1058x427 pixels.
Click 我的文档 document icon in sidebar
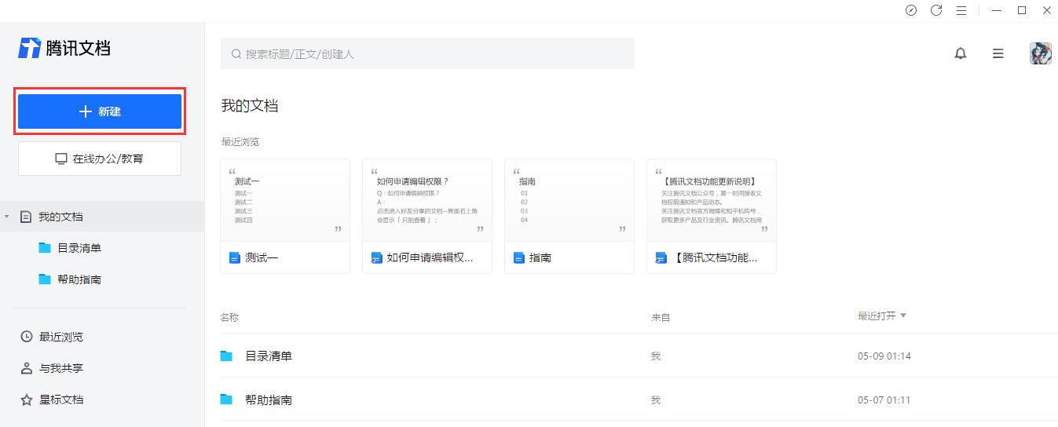(x=26, y=217)
